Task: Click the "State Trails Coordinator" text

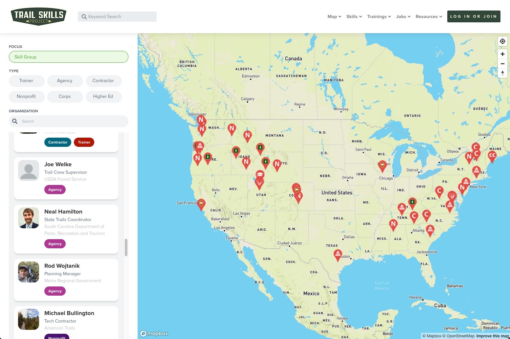Action: 68,219
